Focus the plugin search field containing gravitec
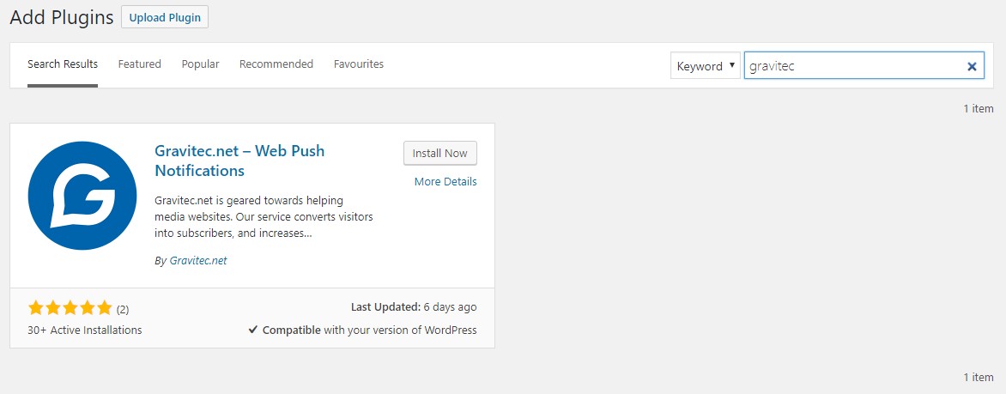The width and height of the screenshot is (1006, 394). point(864,66)
